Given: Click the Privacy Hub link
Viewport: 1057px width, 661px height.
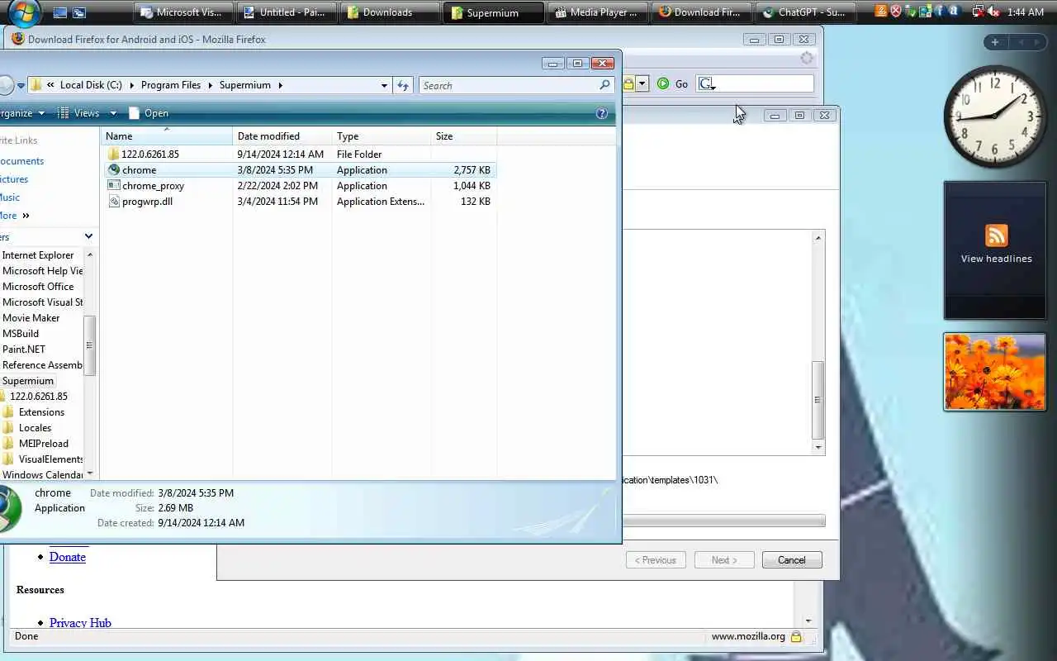Looking at the screenshot, I should coord(80,623).
